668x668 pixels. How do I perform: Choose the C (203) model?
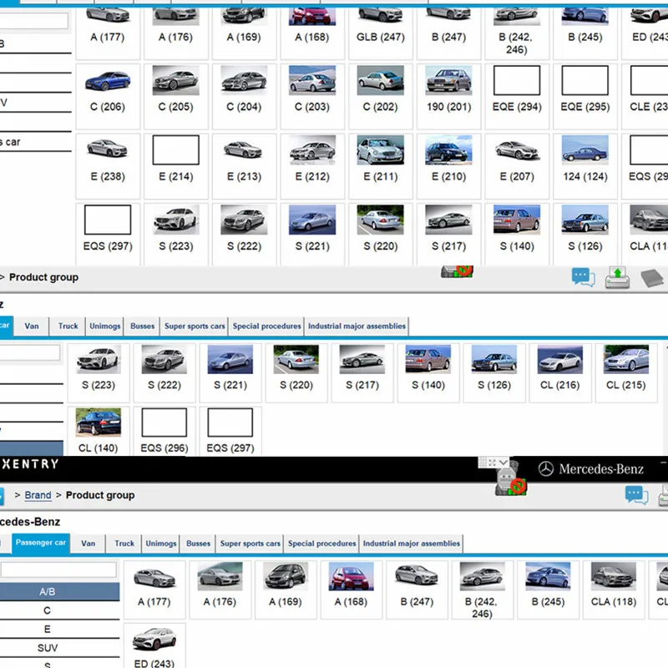pos(312,96)
